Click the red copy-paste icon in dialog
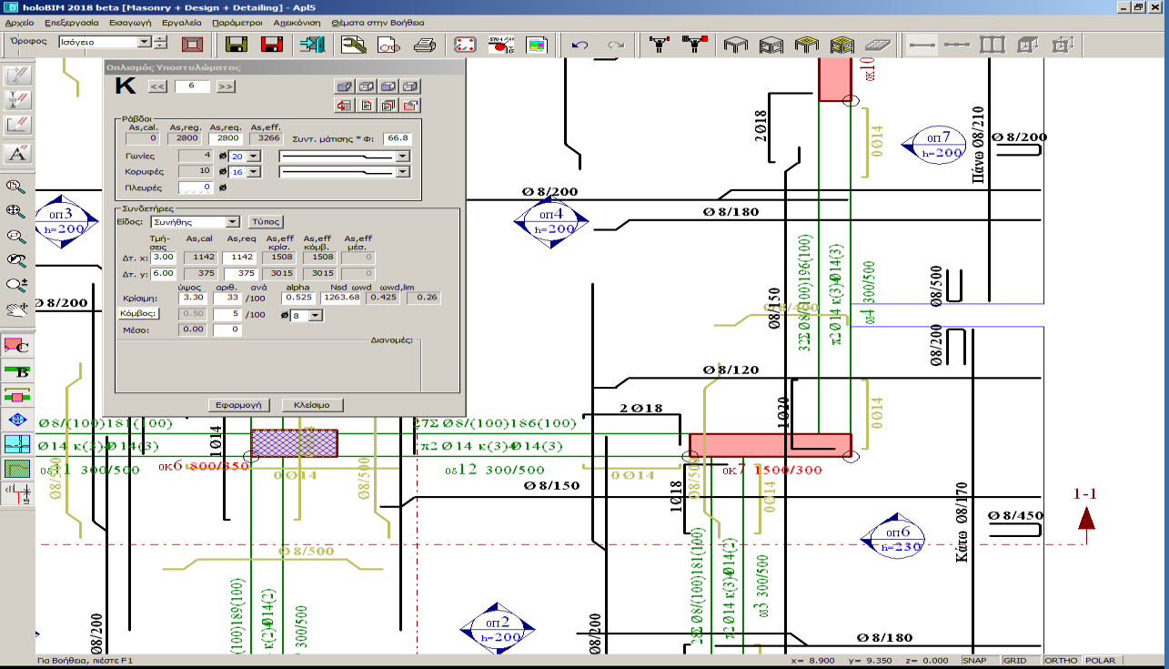 [x=410, y=106]
